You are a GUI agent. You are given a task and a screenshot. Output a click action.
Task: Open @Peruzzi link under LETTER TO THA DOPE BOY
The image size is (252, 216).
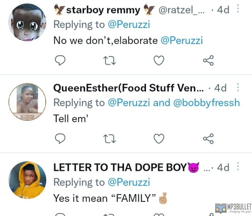(x=128, y=182)
